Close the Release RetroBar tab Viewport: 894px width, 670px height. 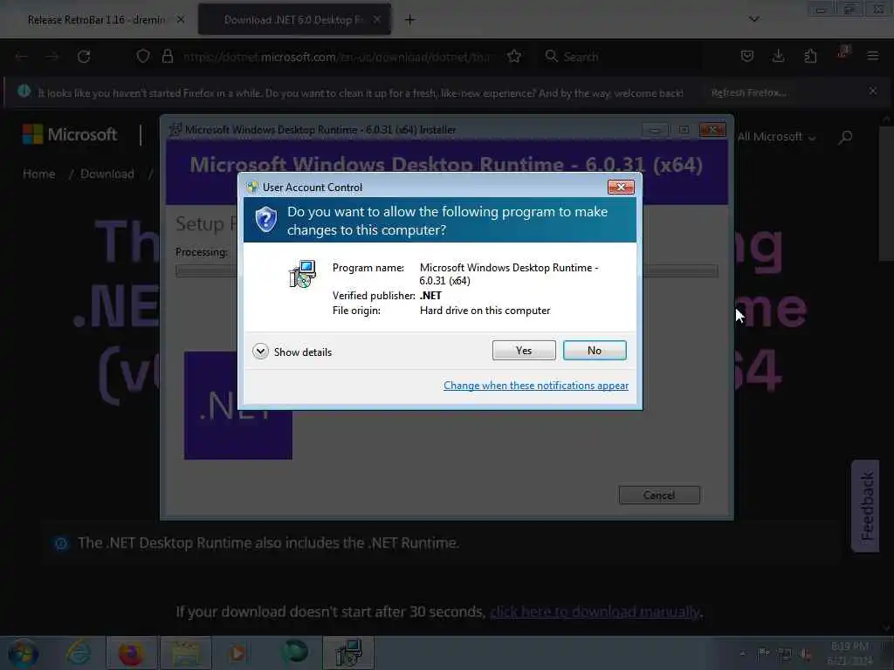point(181,20)
